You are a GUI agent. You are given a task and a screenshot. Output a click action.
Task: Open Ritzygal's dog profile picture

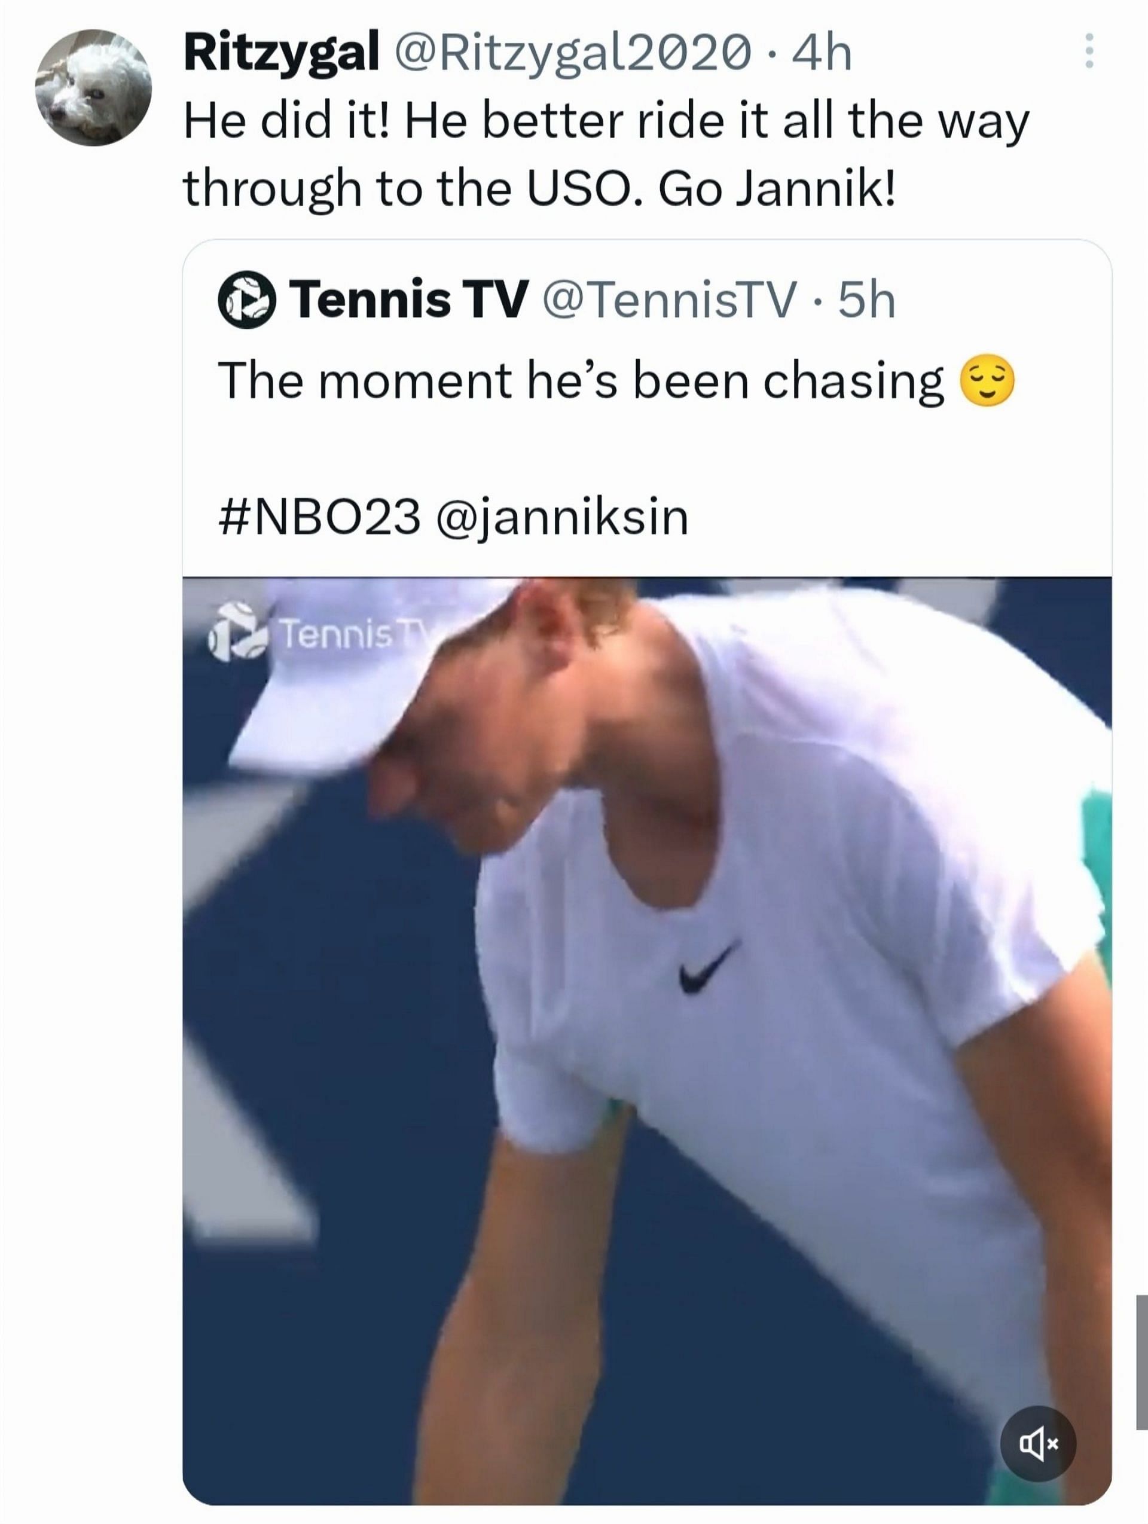[93, 87]
